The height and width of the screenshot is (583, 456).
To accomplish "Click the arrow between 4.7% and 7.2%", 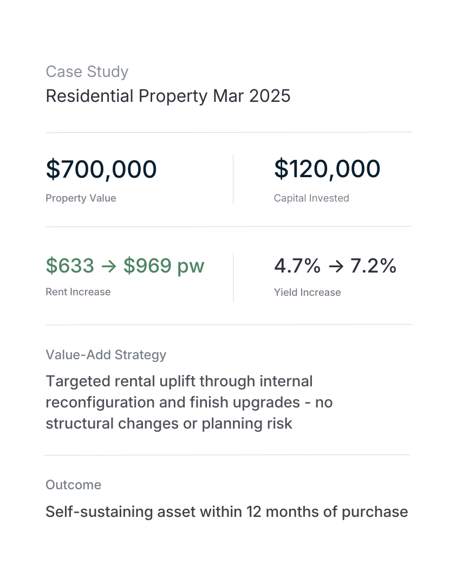I will 335,267.
